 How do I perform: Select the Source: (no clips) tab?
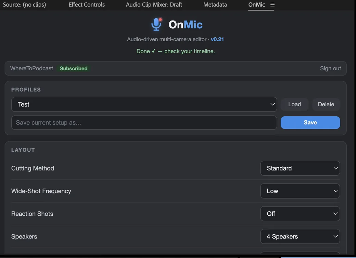(24, 5)
